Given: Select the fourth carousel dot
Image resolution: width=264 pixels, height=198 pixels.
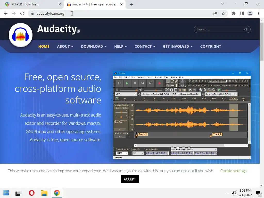Looking at the screenshot, I should 189,148.
